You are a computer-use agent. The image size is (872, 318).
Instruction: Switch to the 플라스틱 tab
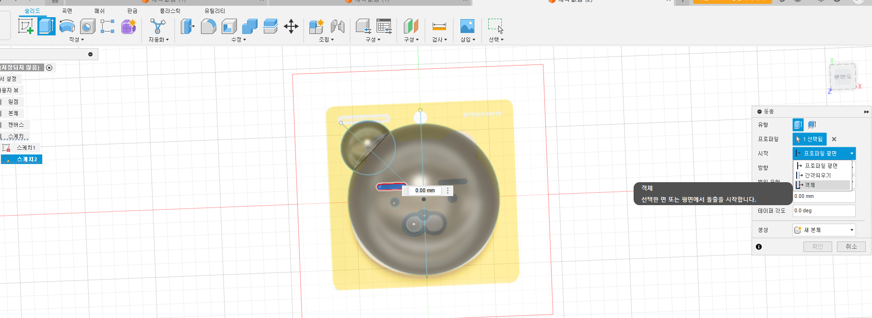click(x=170, y=11)
